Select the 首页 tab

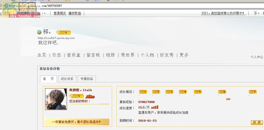coord(48,79)
